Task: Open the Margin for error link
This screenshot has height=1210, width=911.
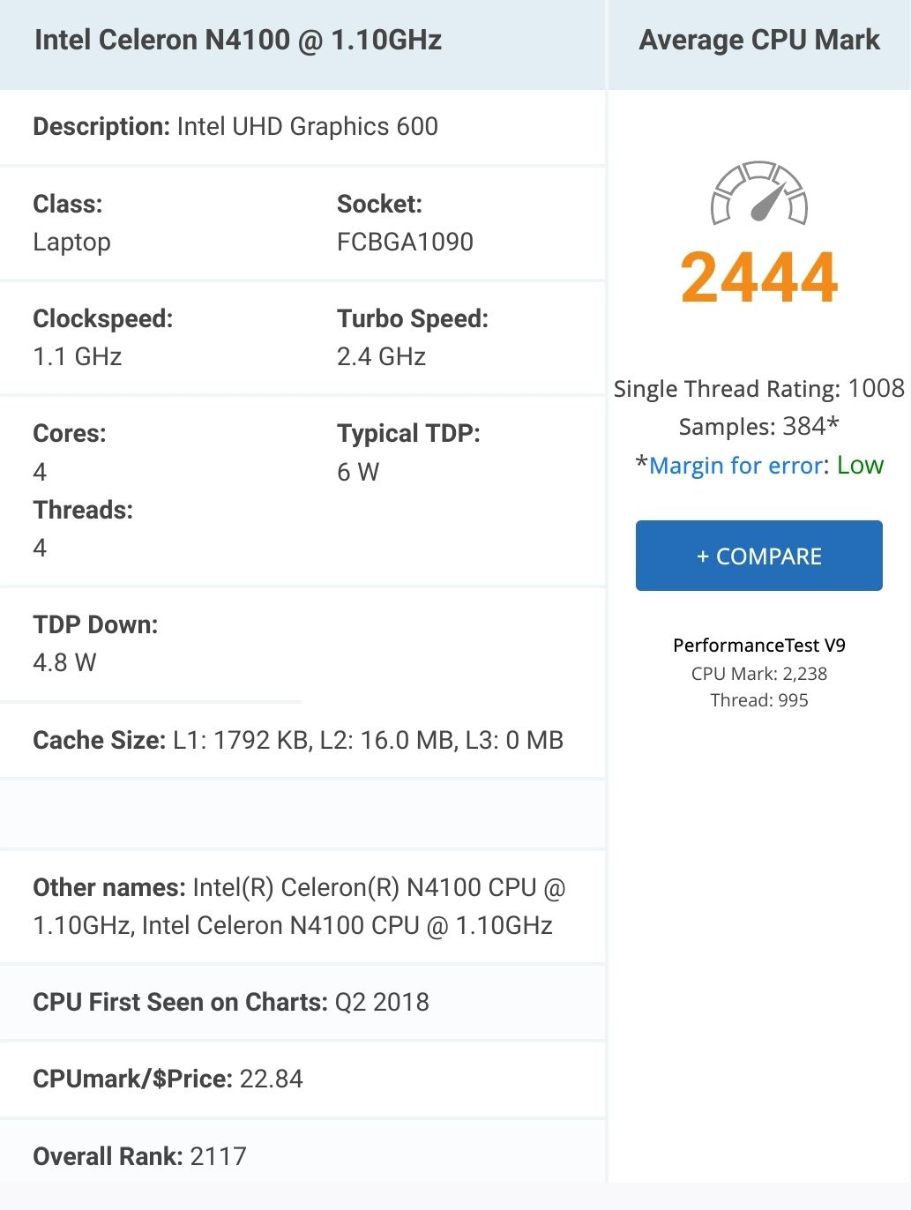Action: point(736,465)
